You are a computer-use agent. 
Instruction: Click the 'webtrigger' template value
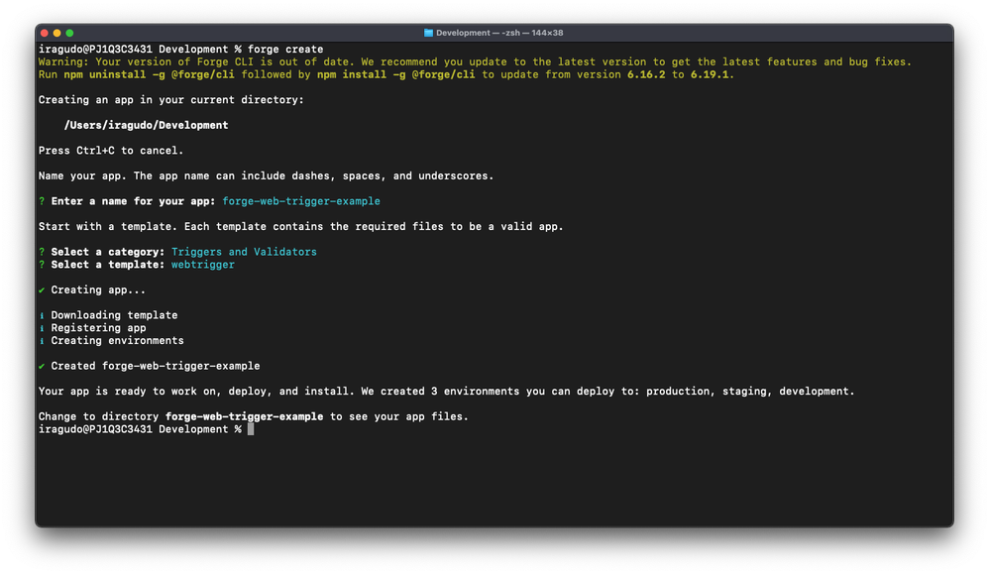coord(203,265)
